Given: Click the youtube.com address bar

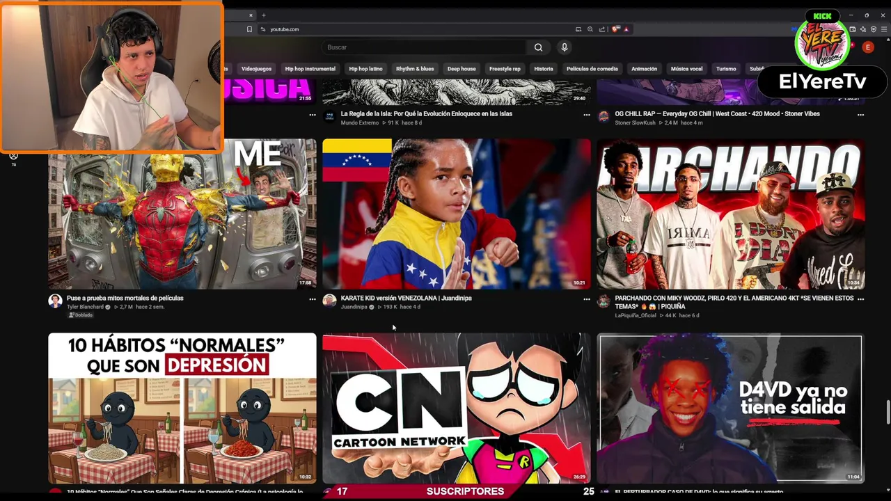Looking at the screenshot, I should point(418,29).
